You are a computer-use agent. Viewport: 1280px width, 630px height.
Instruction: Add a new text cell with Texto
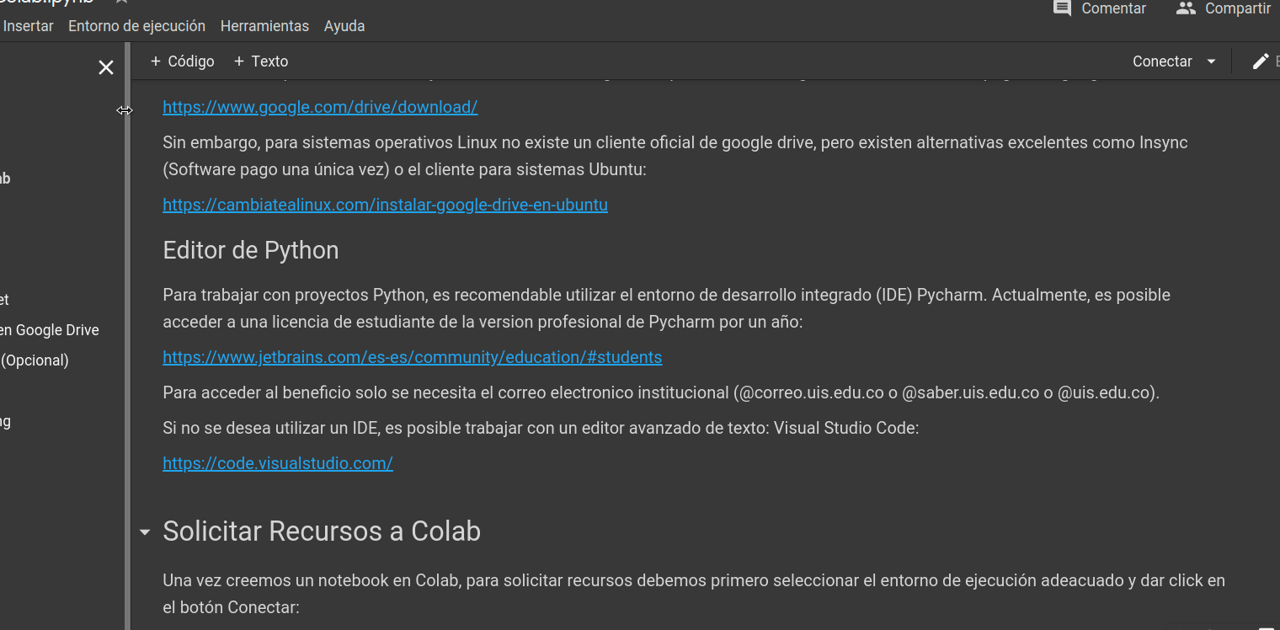[261, 61]
